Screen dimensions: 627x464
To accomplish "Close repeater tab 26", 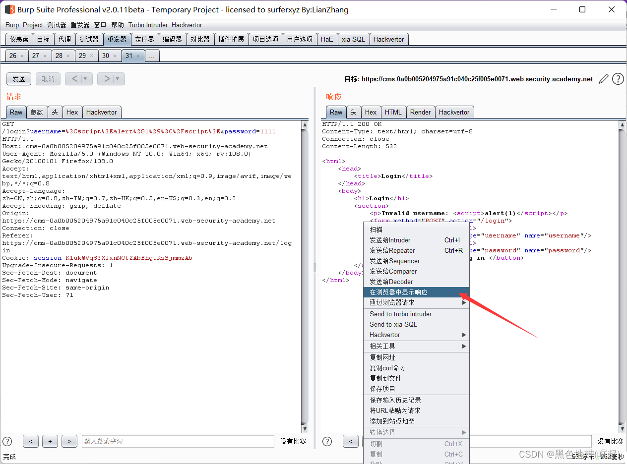I will (x=22, y=56).
